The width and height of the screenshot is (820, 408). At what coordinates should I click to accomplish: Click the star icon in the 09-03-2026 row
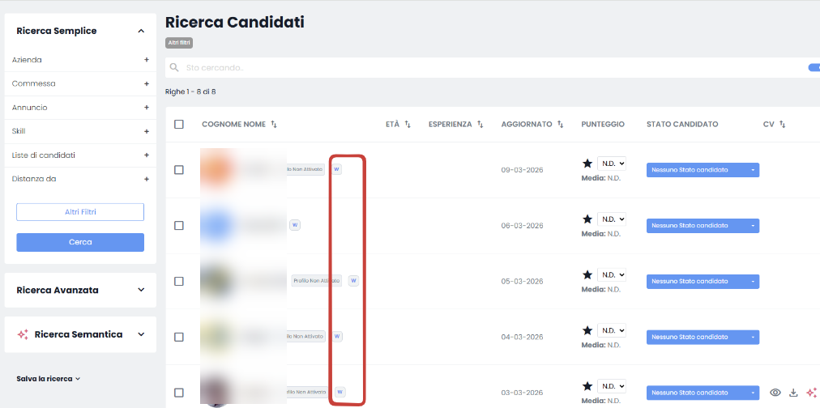(x=587, y=164)
